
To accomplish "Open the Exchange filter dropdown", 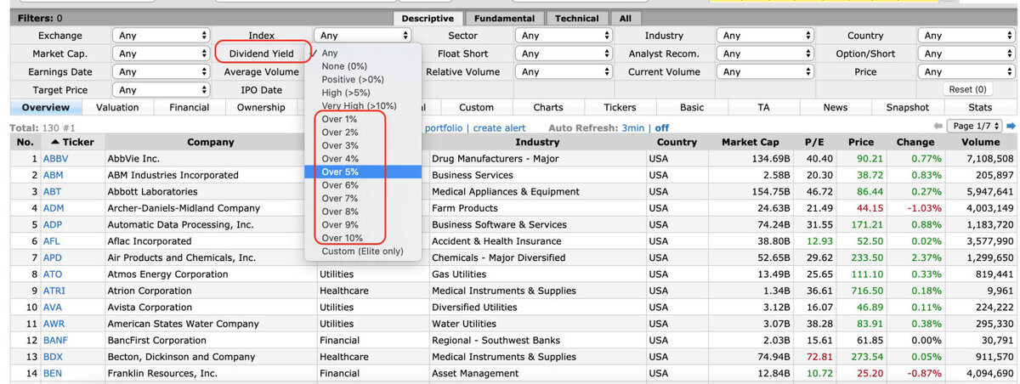I will 161,36.
